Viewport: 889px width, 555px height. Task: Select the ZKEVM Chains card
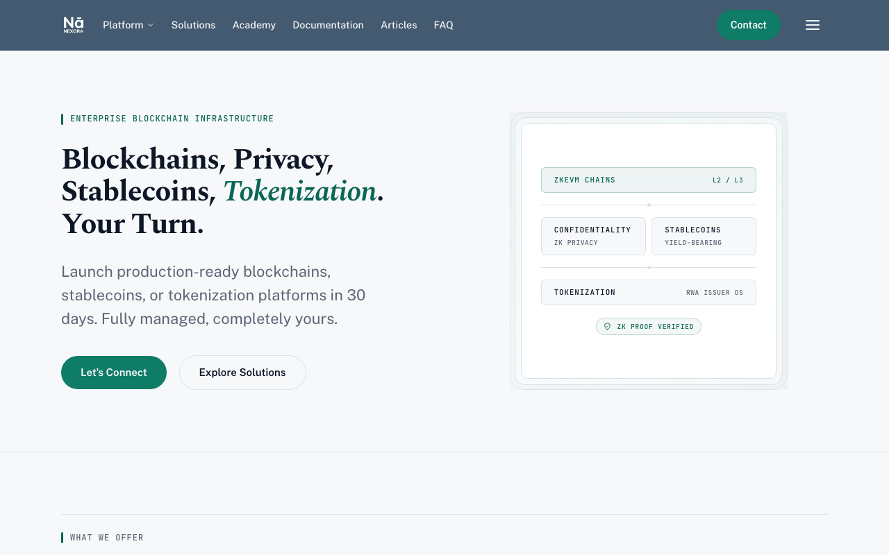[649, 180]
